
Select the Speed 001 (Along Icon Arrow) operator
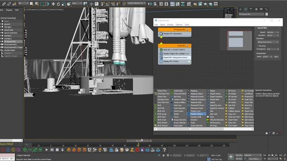pyautogui.click(x=174, y=58)
